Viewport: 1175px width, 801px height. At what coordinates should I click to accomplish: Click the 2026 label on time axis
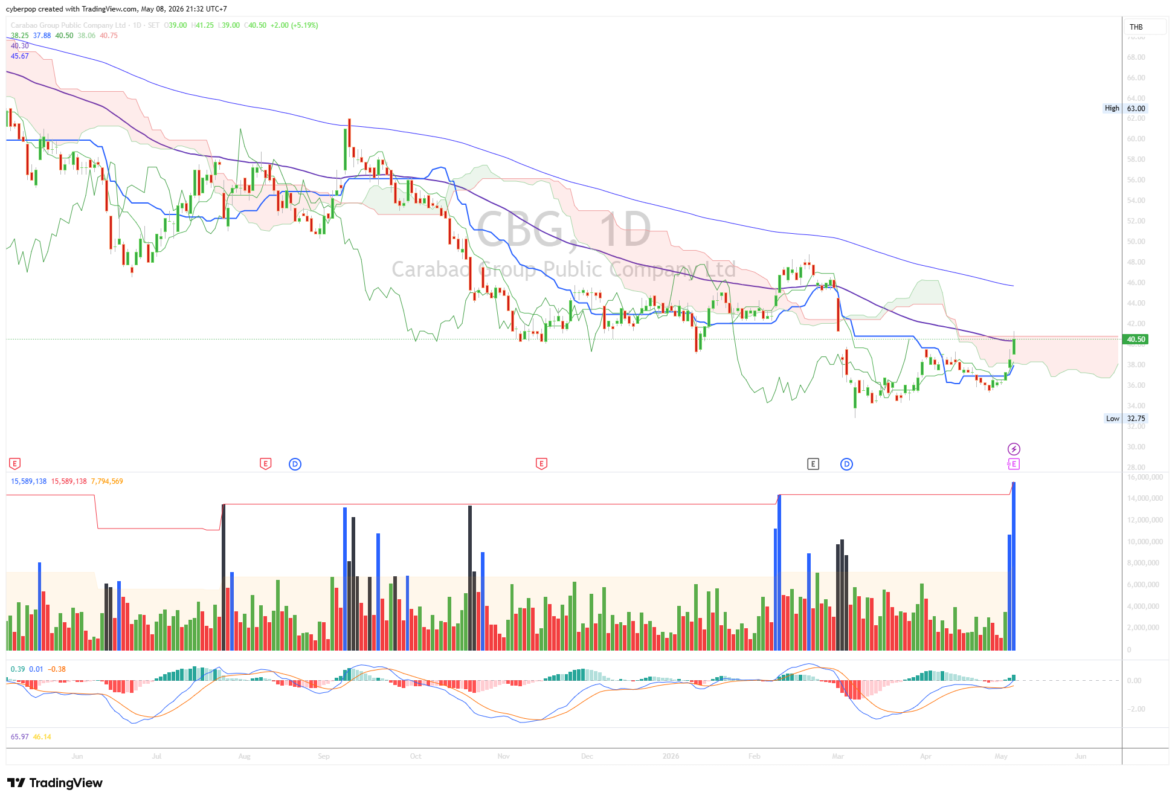[x=671, y=756]
